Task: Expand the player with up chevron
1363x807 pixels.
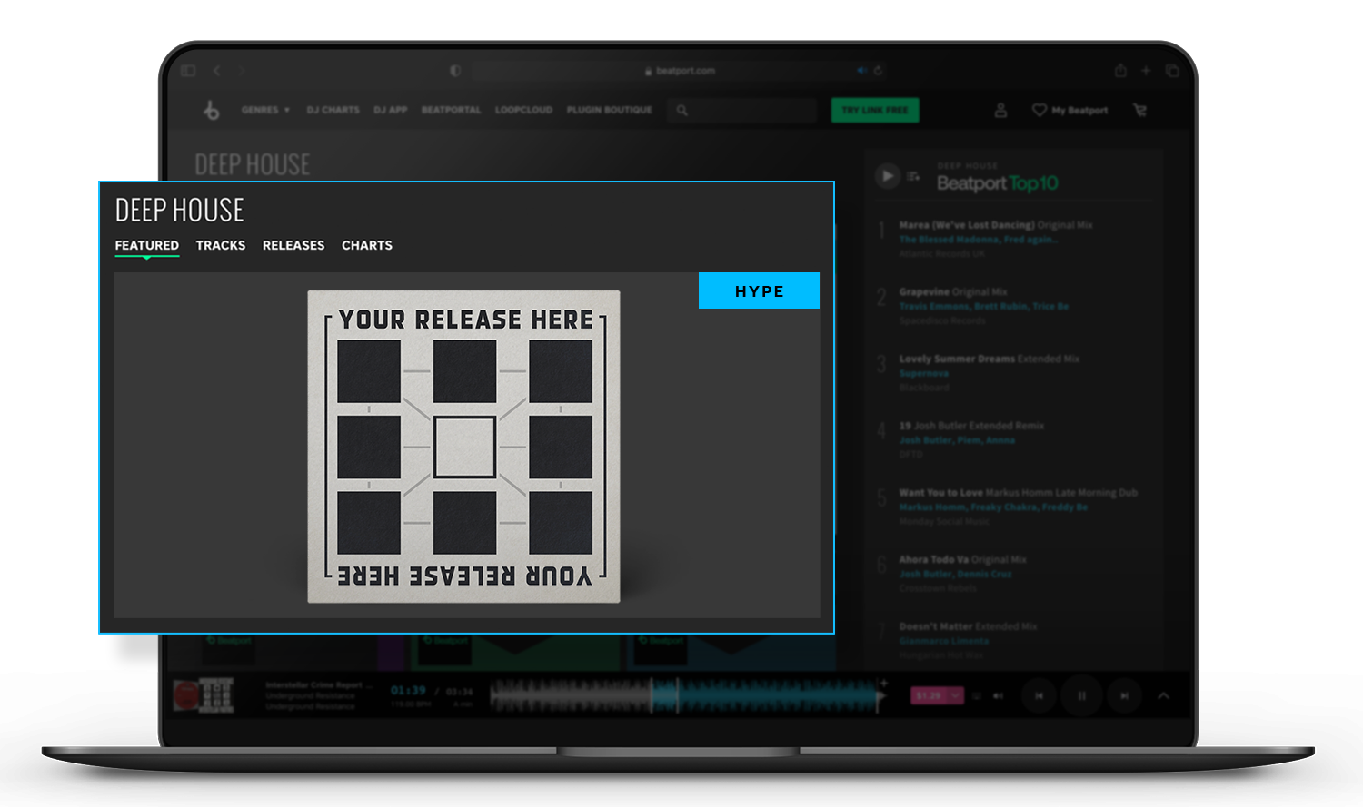Action: click(1163, 695)
